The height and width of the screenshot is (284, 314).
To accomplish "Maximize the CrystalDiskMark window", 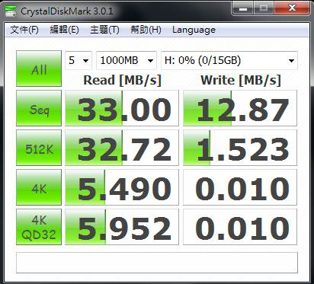I will [x=264, y=8].
